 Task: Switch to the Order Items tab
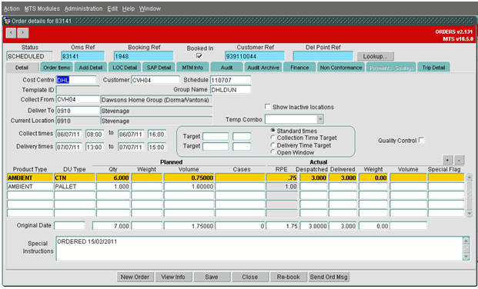(x=57, y=68)
